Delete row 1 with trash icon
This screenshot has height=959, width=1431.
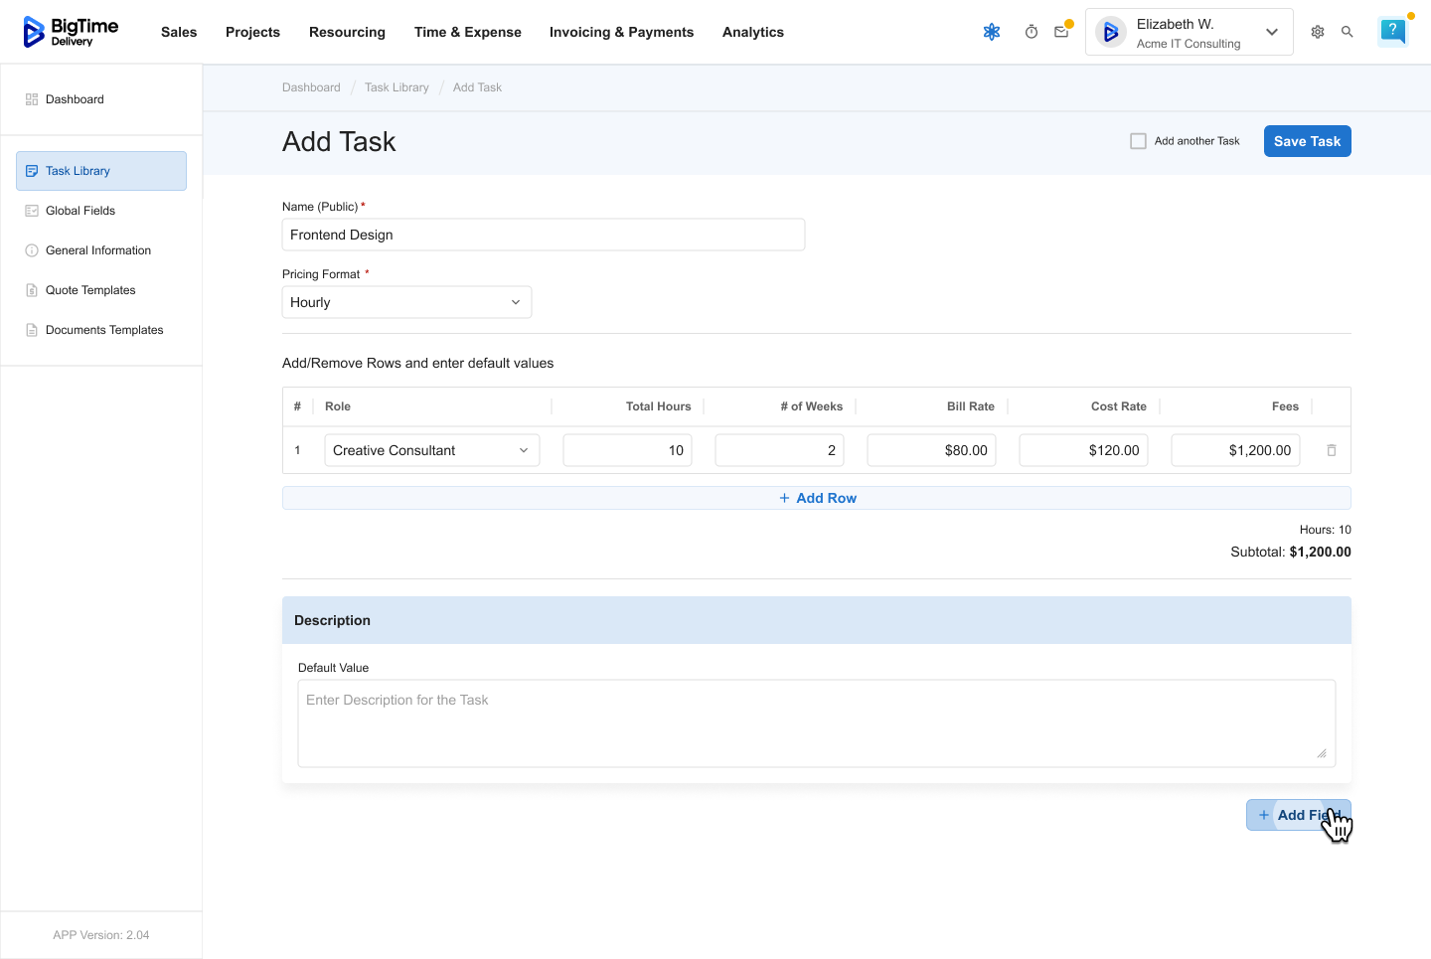(x=1332, y=450)
